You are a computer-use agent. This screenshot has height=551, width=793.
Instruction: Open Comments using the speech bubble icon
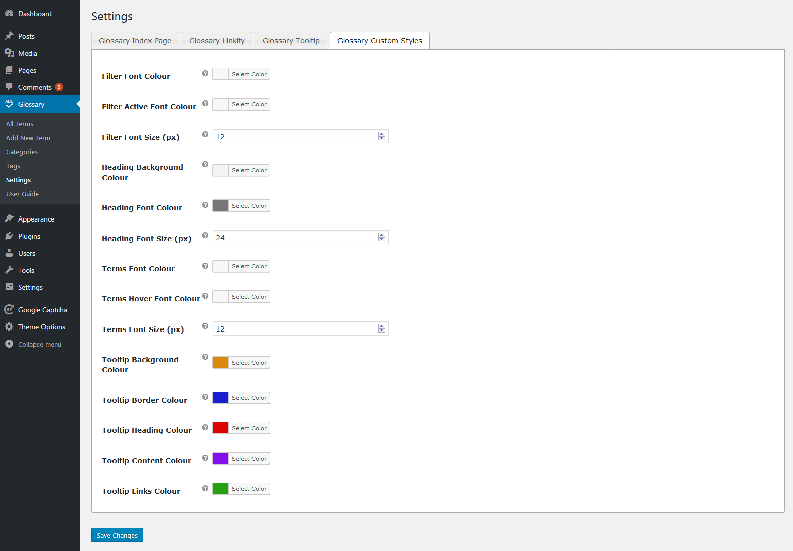click(9, 87)
